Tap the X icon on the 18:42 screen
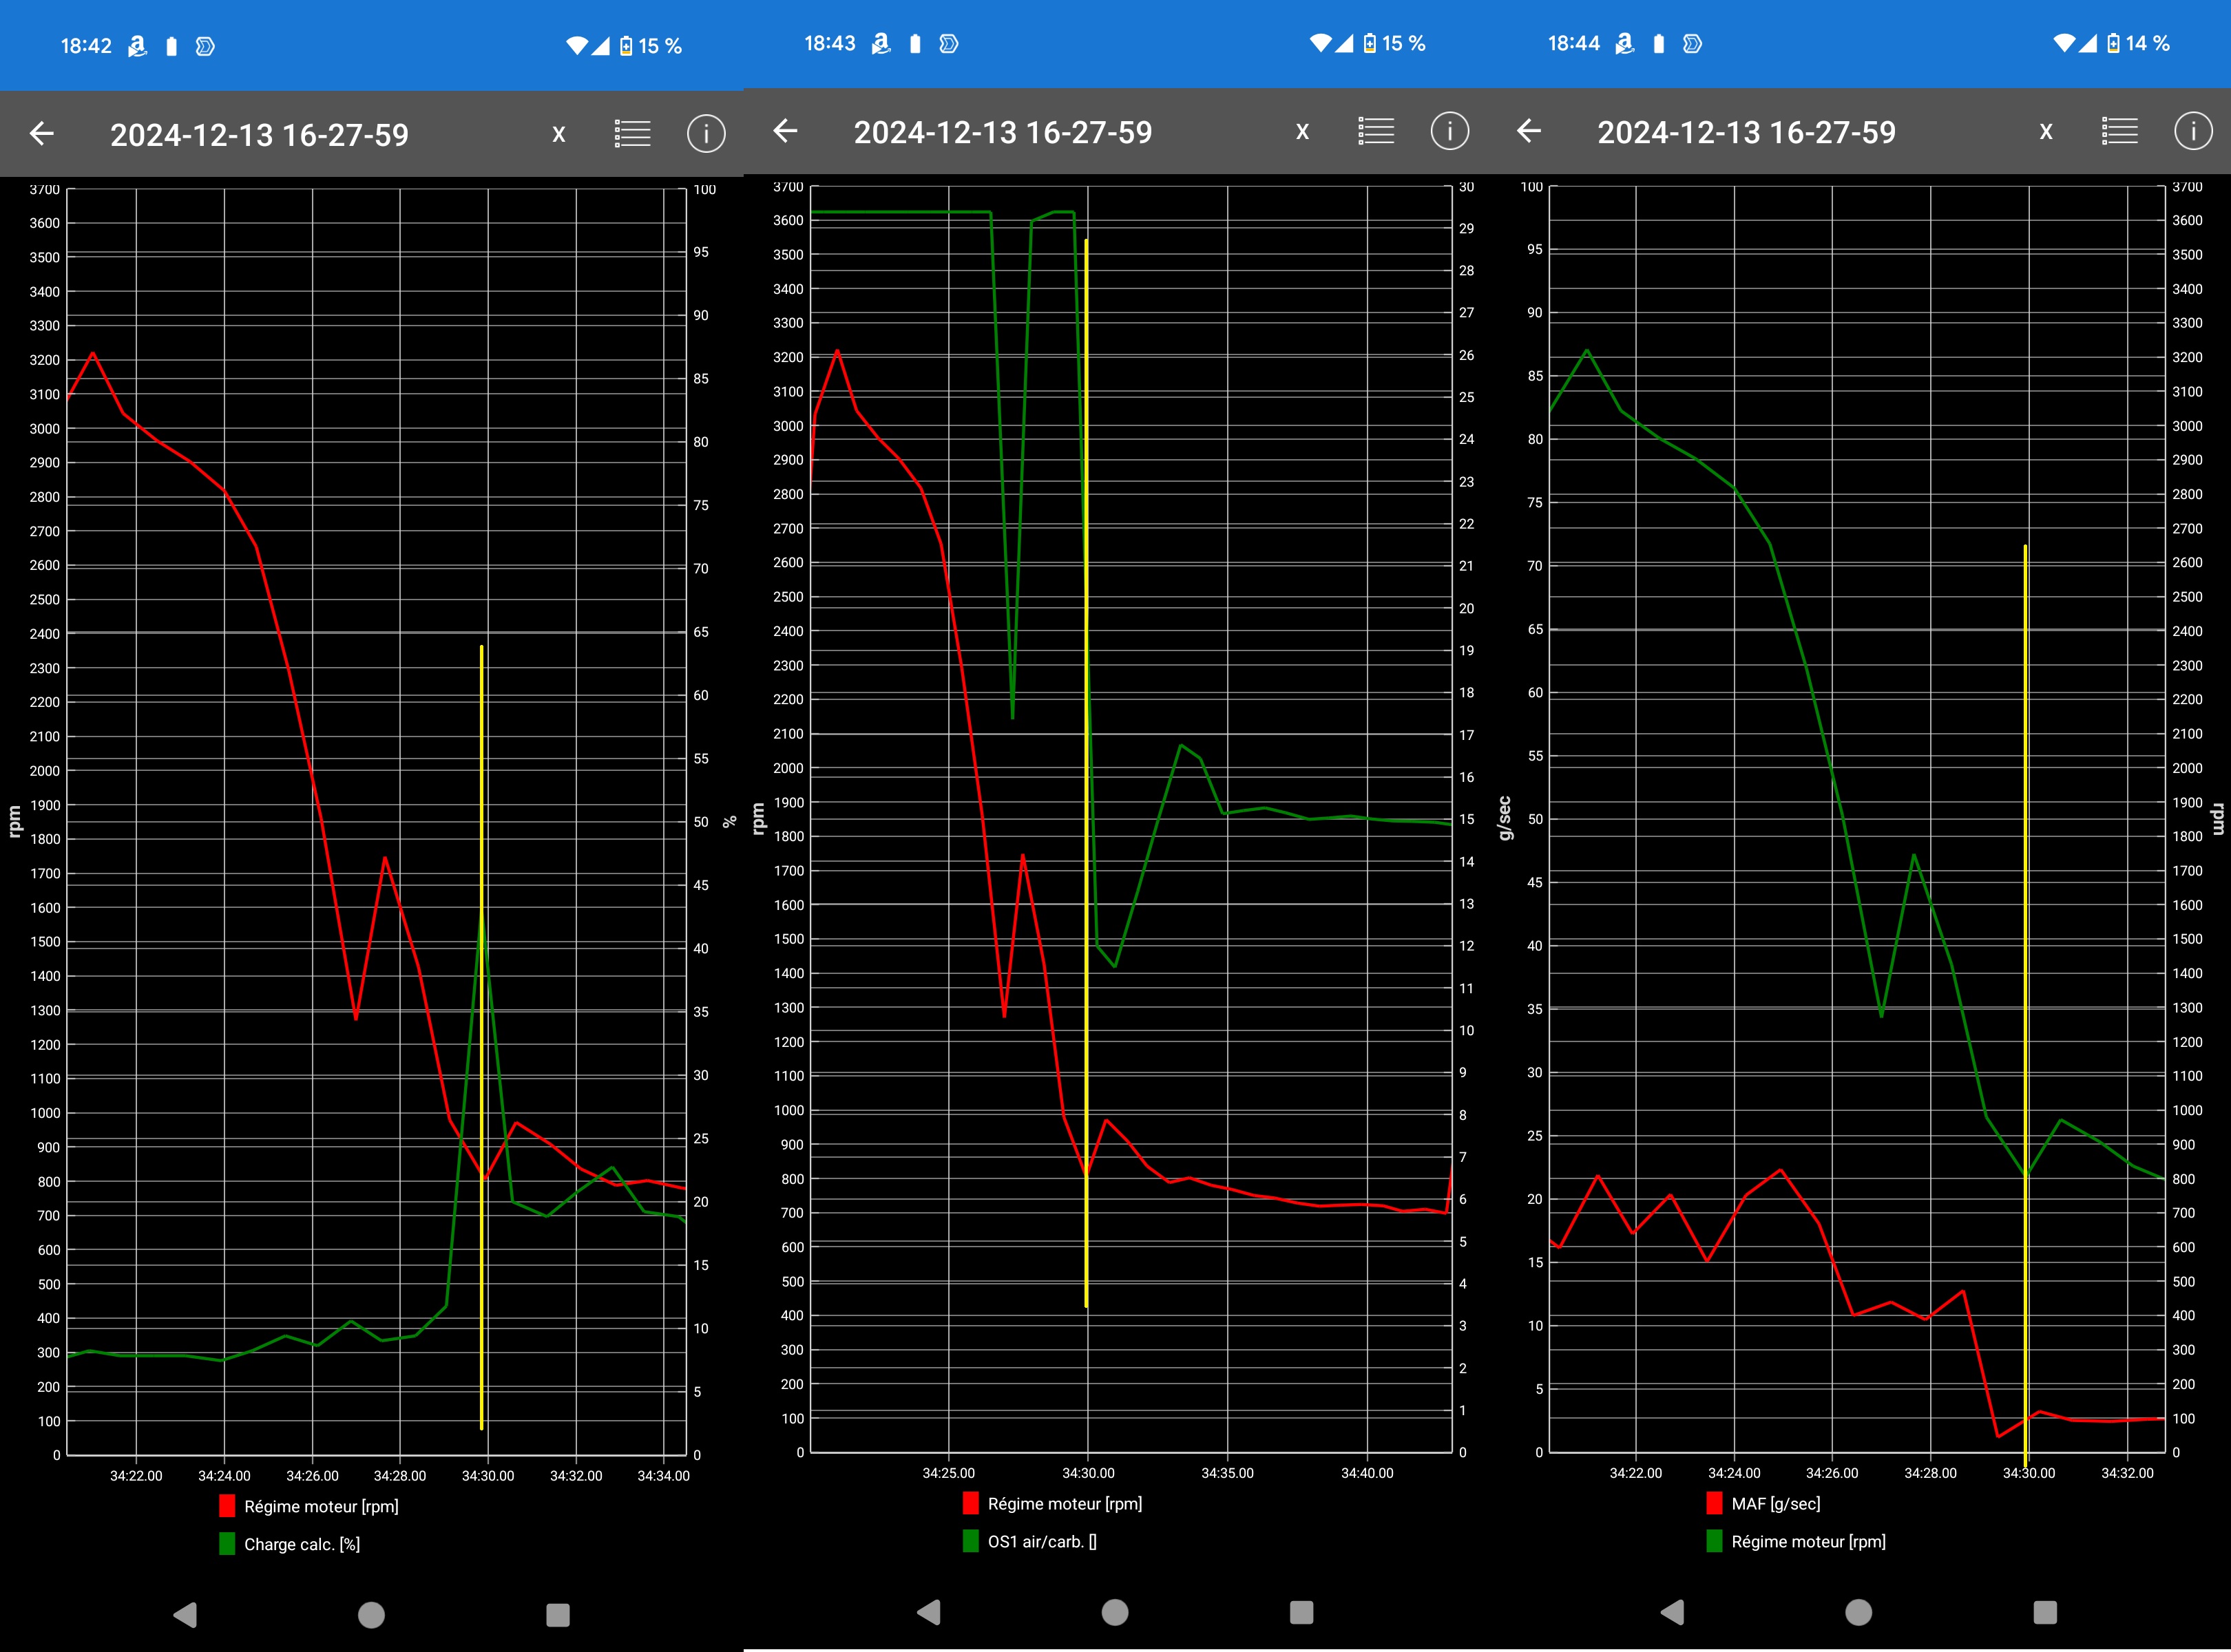The image size is (2231, 1652). [x=559, y=134]
